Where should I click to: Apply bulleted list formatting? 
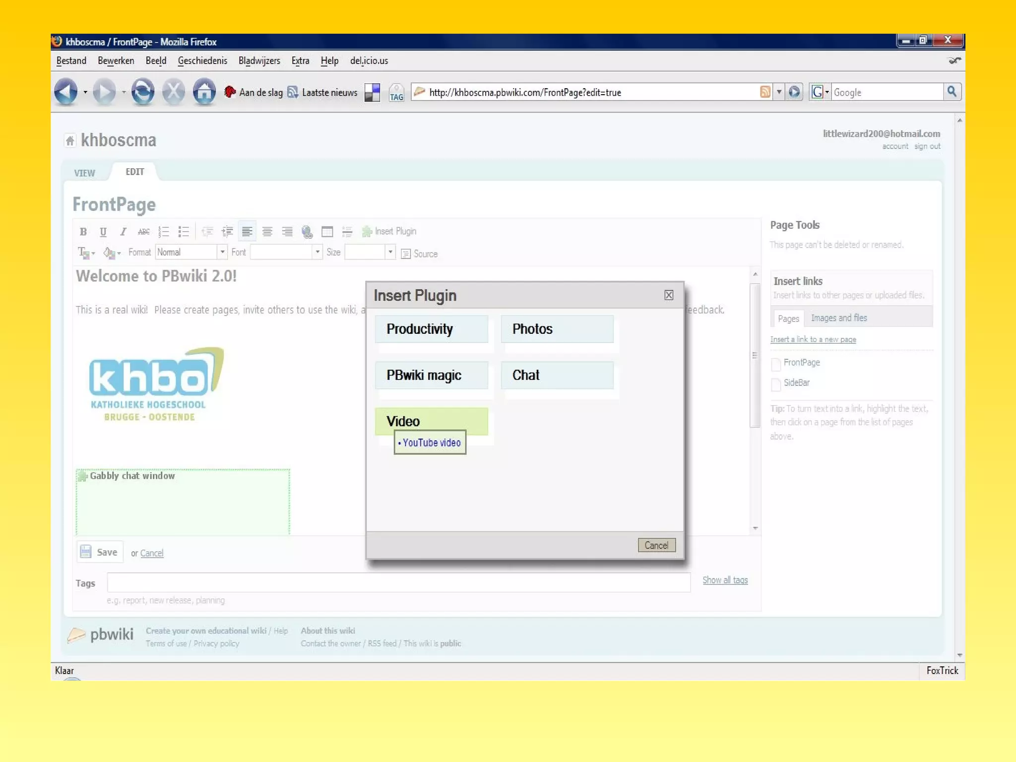click(184, 232)
